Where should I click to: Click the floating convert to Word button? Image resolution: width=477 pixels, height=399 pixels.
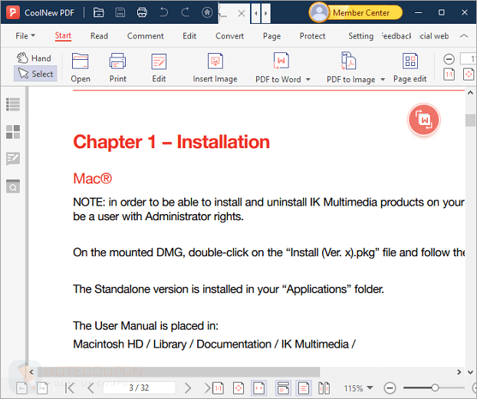pyautogui.click(x=424, y=120)
